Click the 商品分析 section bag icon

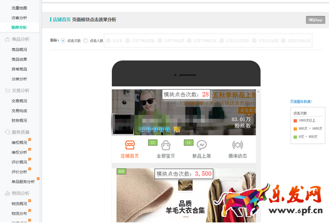point(7,39)
